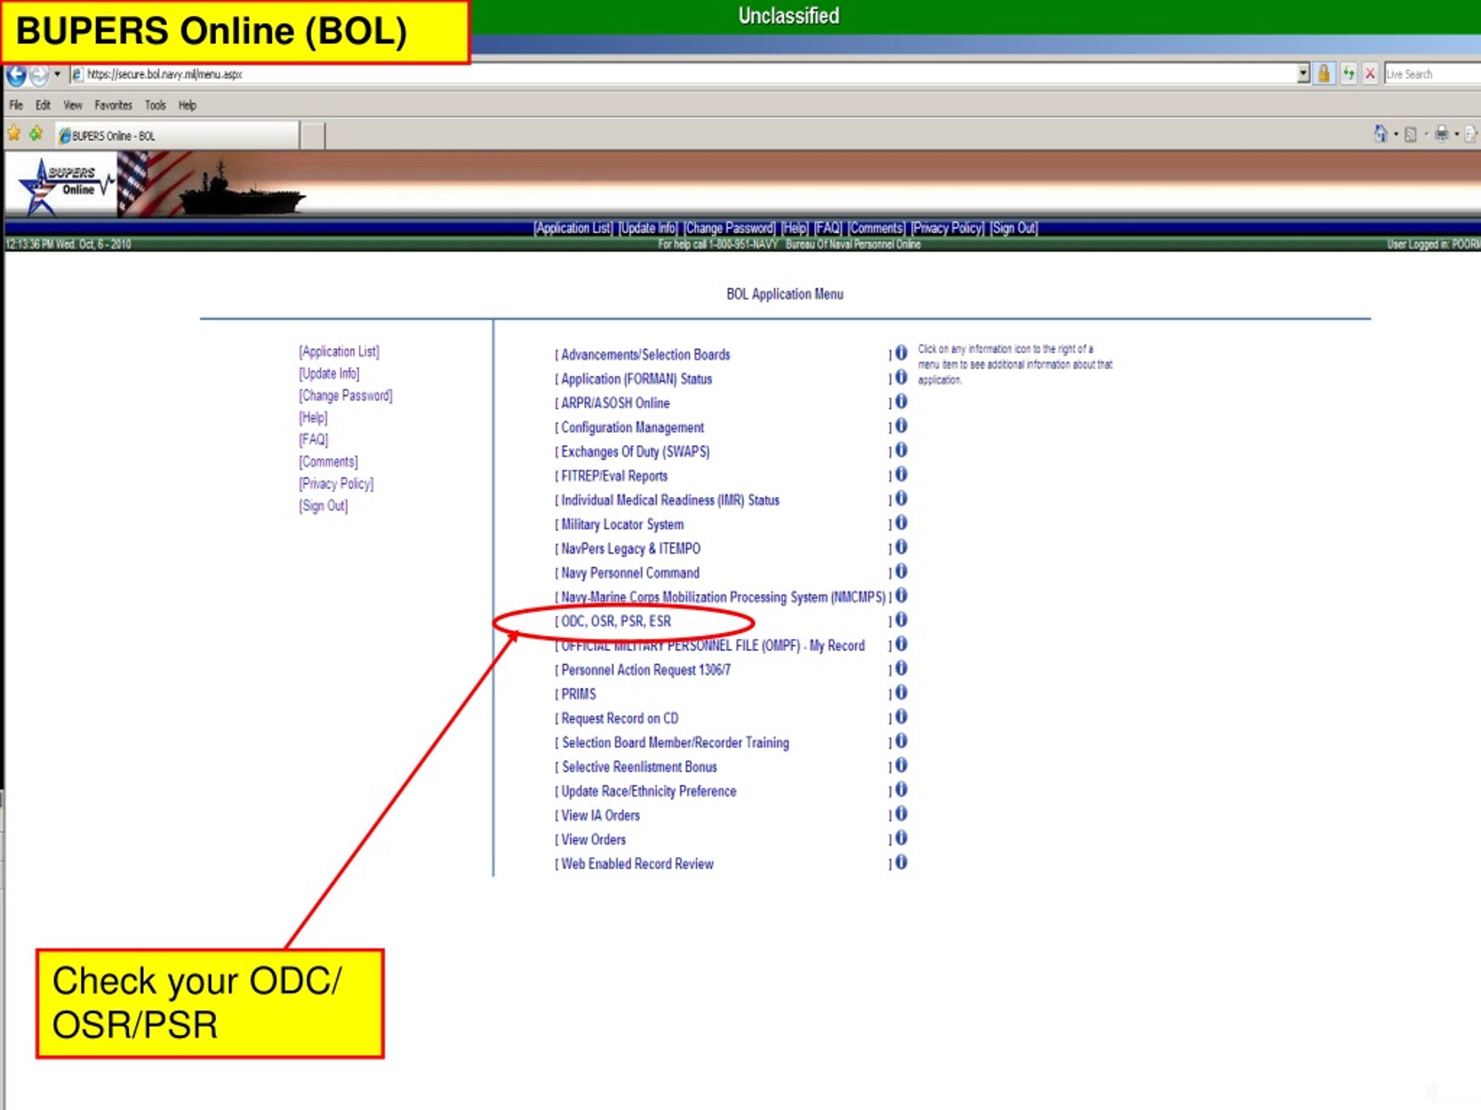
Task: Open Official Military Personnel File (OMPF) link
Action: [712, 646]
